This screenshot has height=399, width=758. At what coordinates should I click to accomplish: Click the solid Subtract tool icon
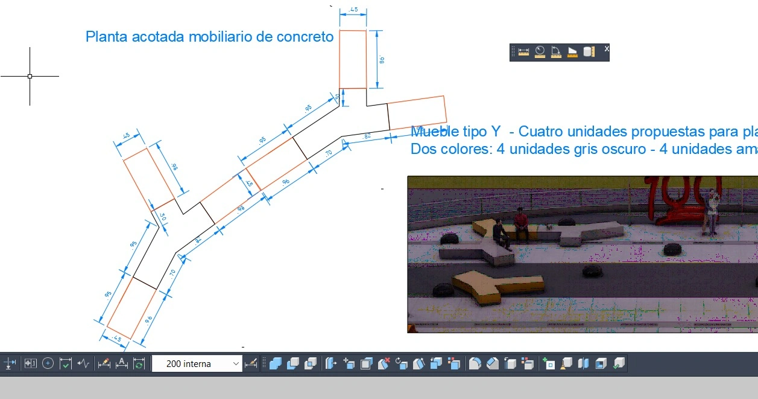pos(294,364)
